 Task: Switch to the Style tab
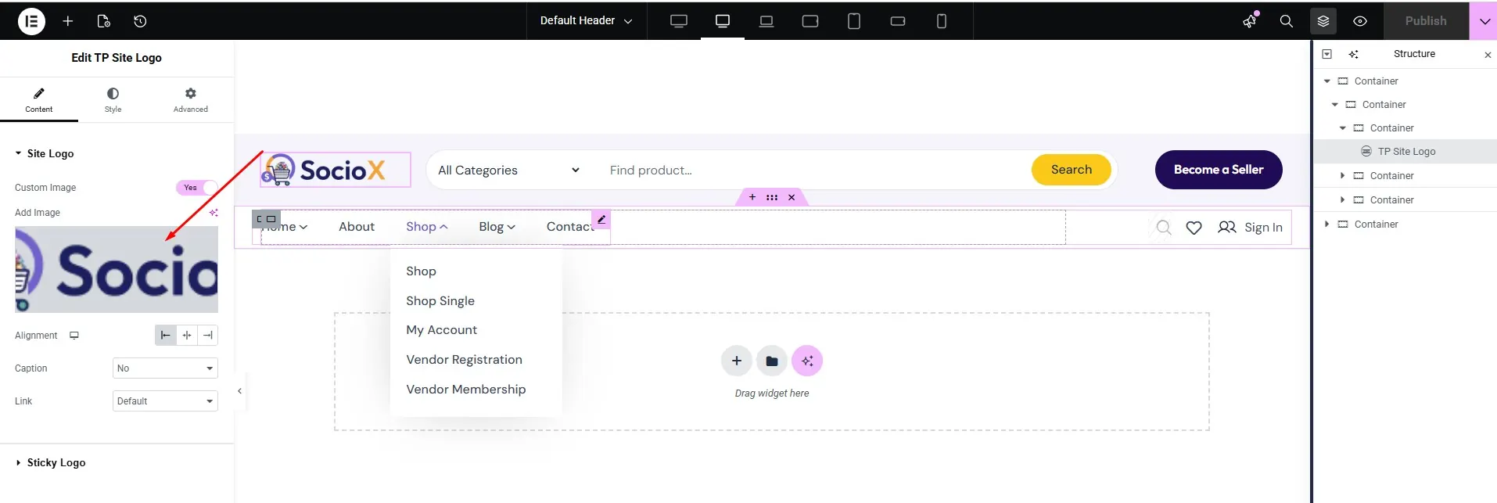coord(113,99)
